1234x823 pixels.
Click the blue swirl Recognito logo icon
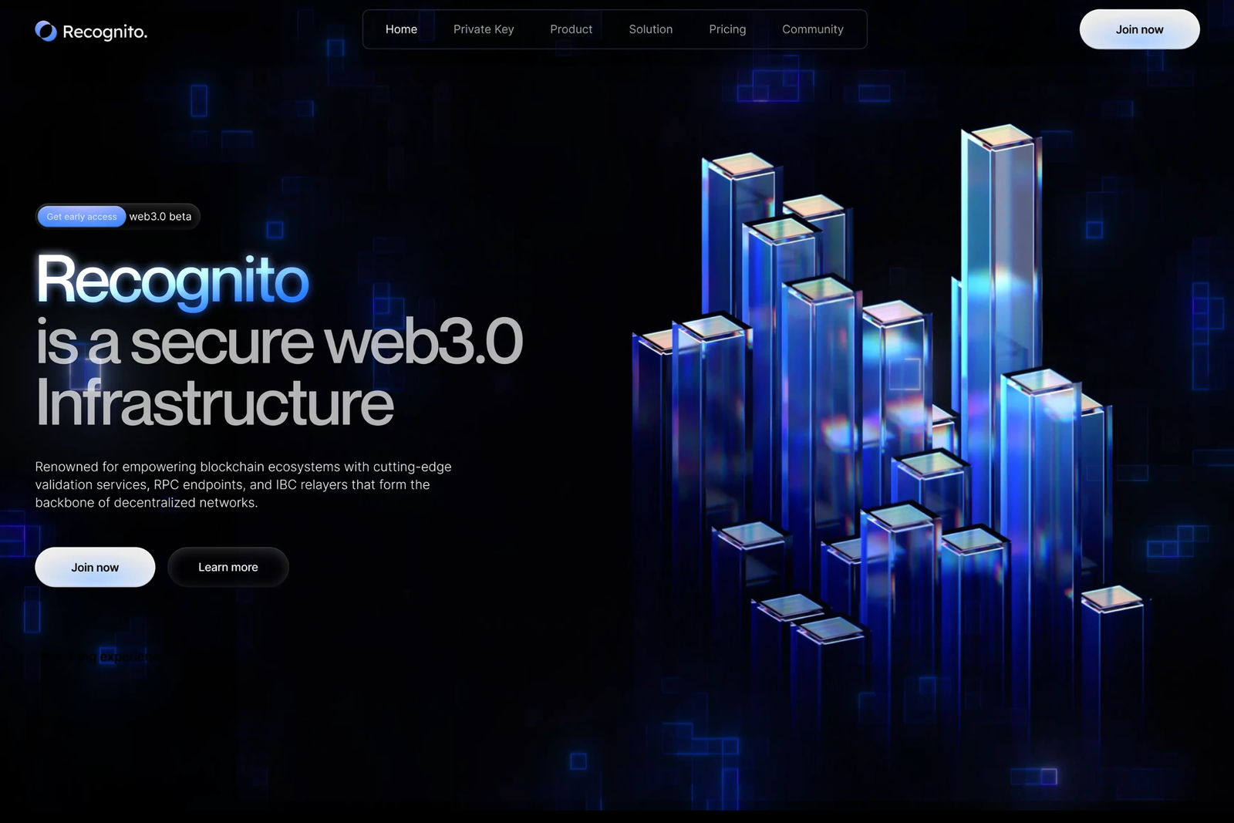(45, 31)
